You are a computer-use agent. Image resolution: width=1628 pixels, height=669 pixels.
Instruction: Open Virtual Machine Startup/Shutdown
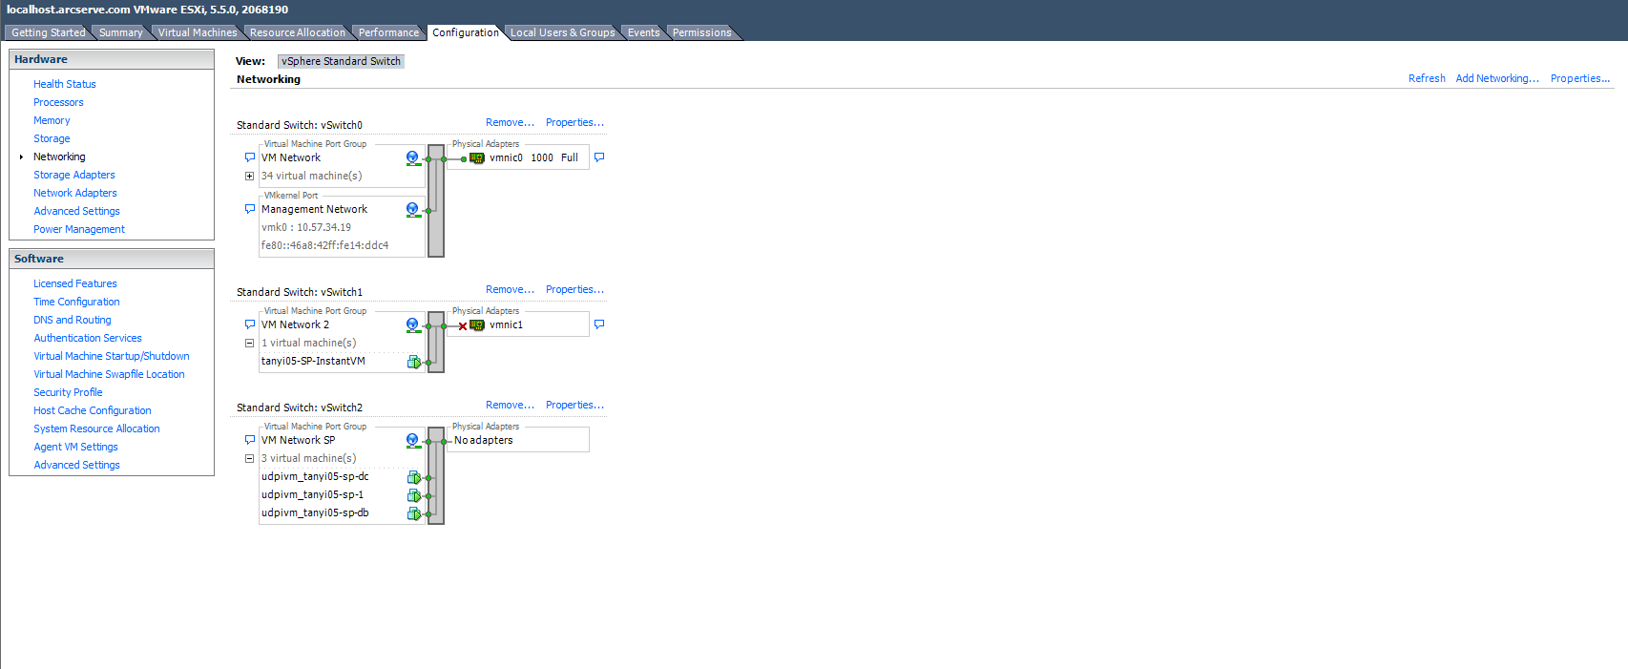(112, 356)
